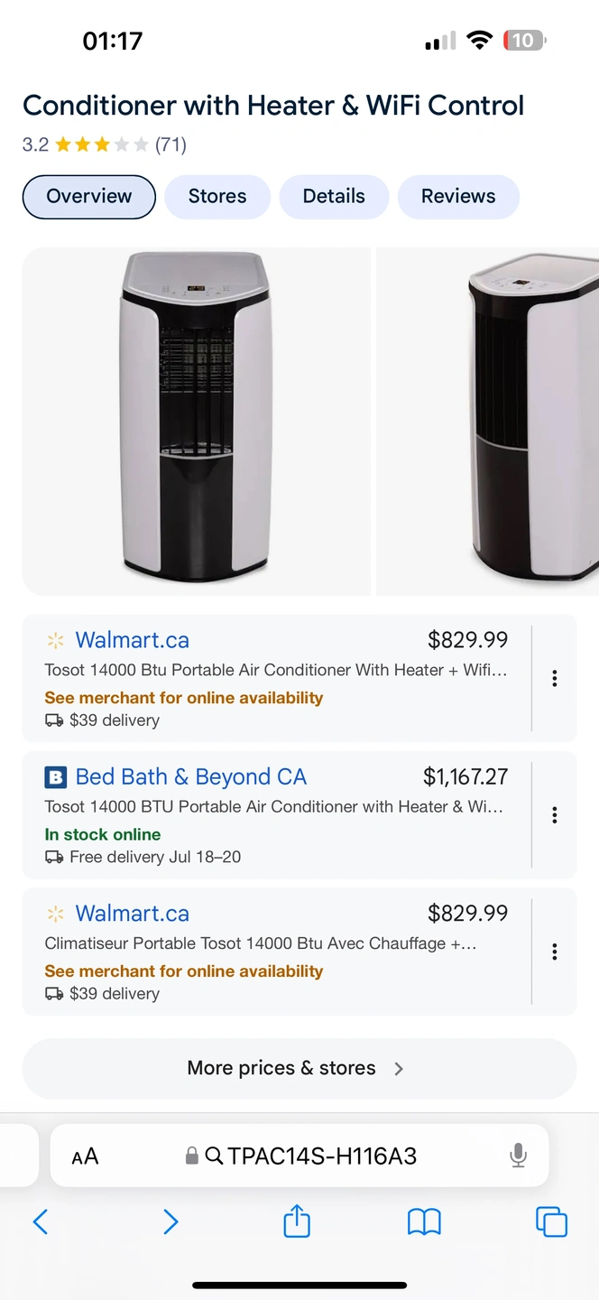View the front product image of air conditioner
599x1300 pixels.
(197, 422)
